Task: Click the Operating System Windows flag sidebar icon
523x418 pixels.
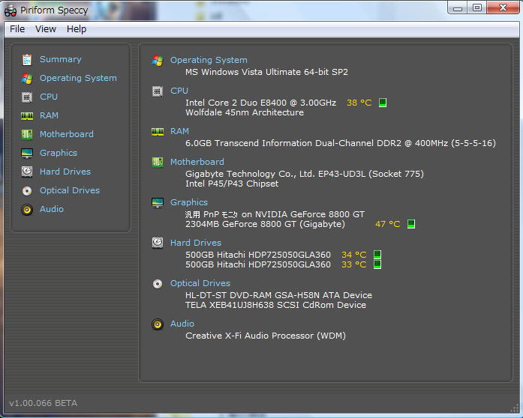Action: pyautogui.click(x=27, y=78)
